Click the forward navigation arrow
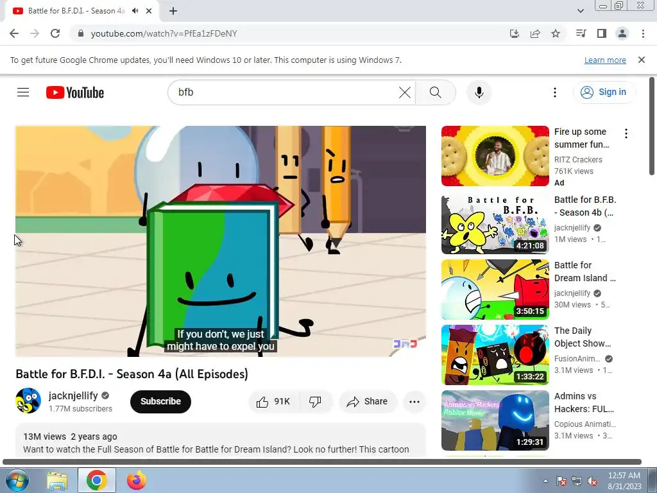The height and width of the screenshot is (493, 657). (x=35, y=33)
